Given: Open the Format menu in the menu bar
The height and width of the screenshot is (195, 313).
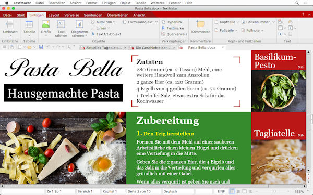Looking at the screenshot, I should click(92, 3).
